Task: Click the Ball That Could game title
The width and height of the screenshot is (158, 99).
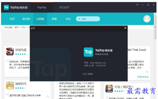Action: tap(137, 50)
